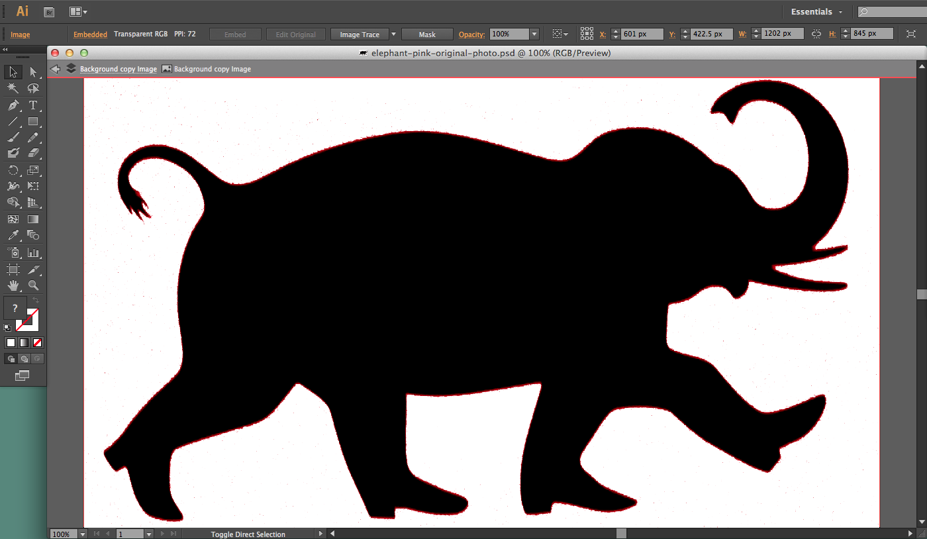Select the Line Segment tool
The height and width of the screenshot is (539, 927).
pyautogui.click(x=13, y=121)
